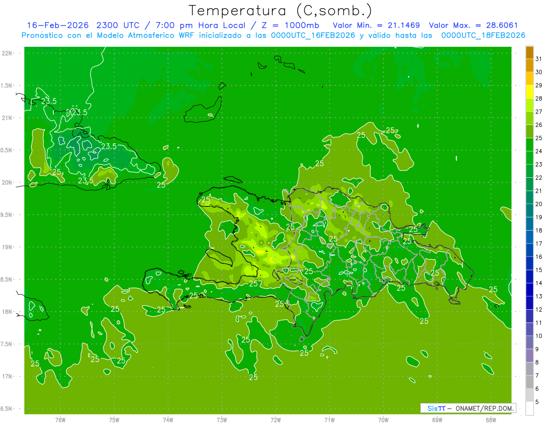Click the color legend label 24
The image size is (551, 426).
coord(539,151)
